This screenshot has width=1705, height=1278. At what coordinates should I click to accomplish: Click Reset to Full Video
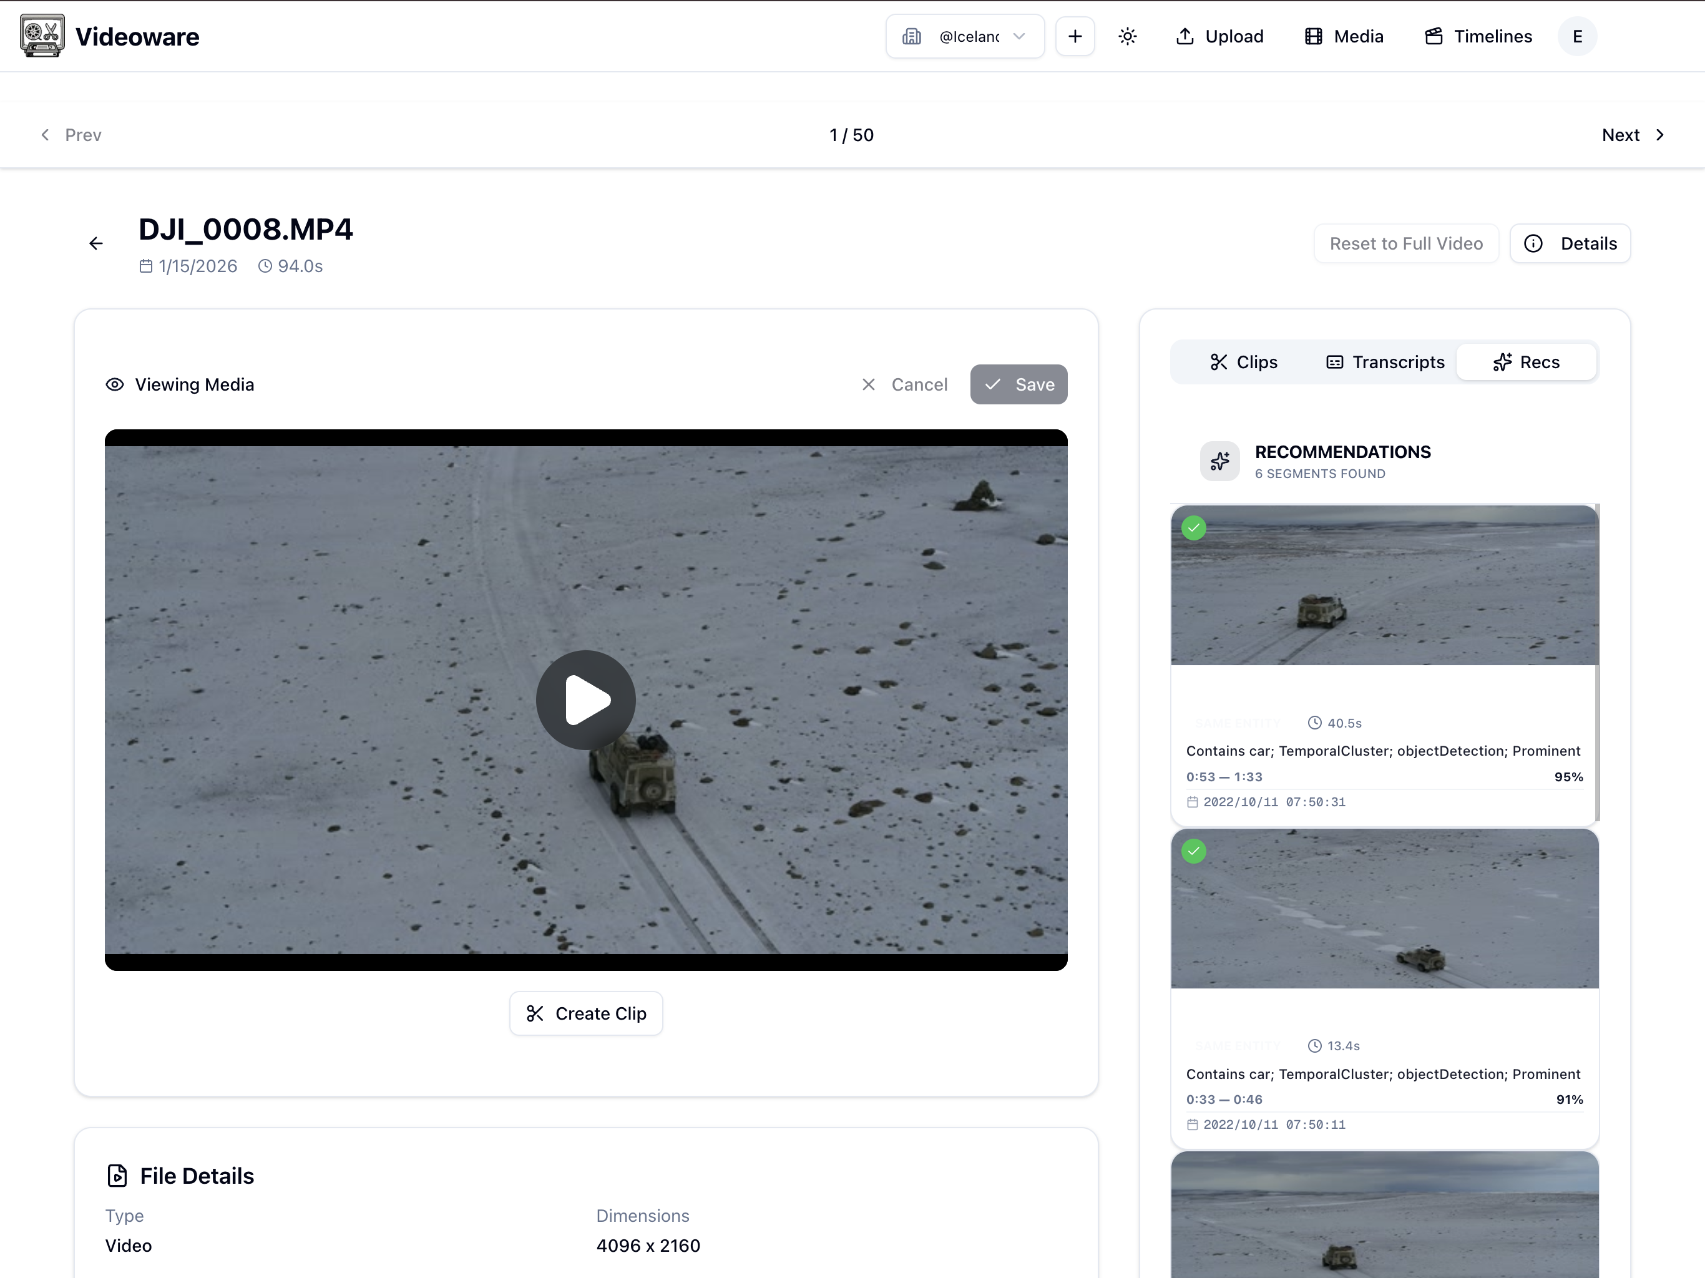[1405, 243]
